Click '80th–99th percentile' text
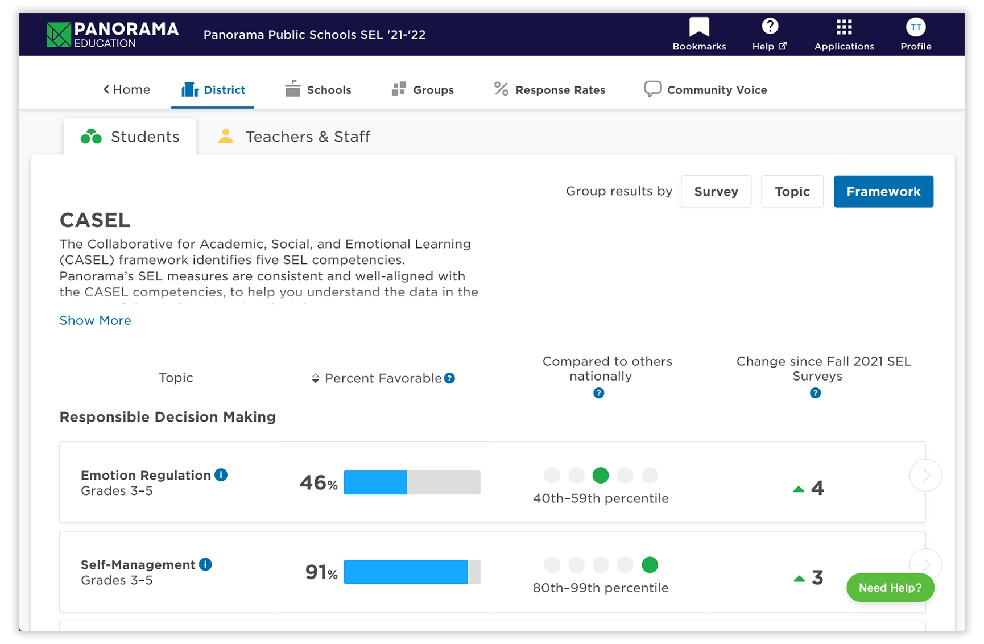 pos(601,588)
